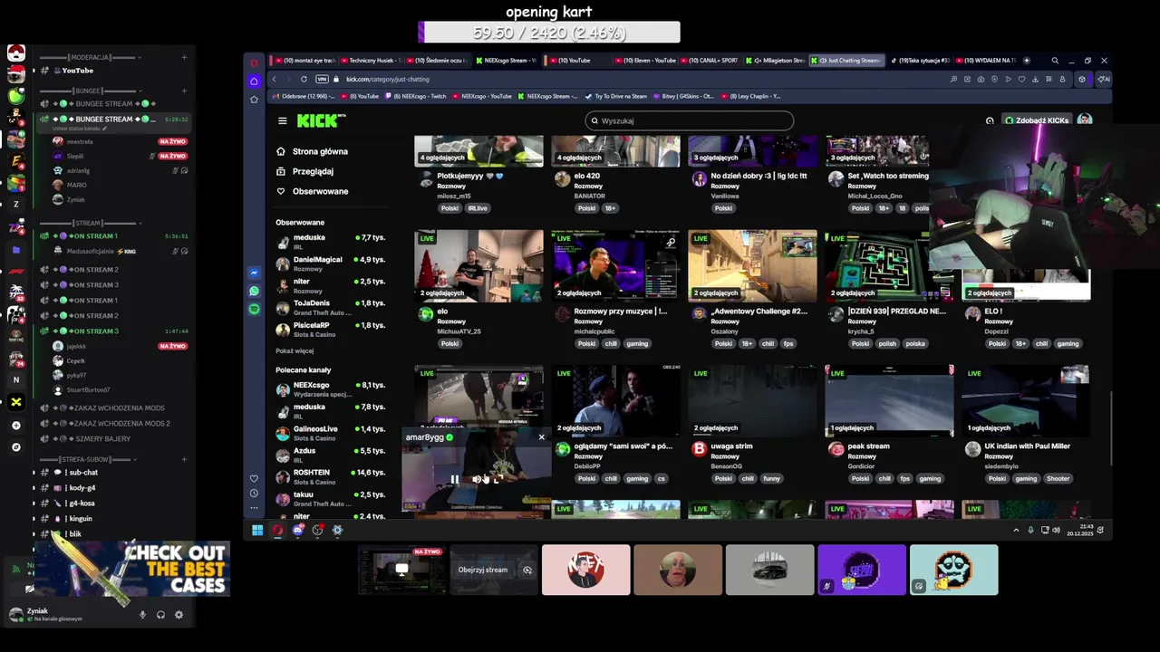Open a new browser tab
The height and width of the screenshot is (652, 1160).
[1026, 61]
